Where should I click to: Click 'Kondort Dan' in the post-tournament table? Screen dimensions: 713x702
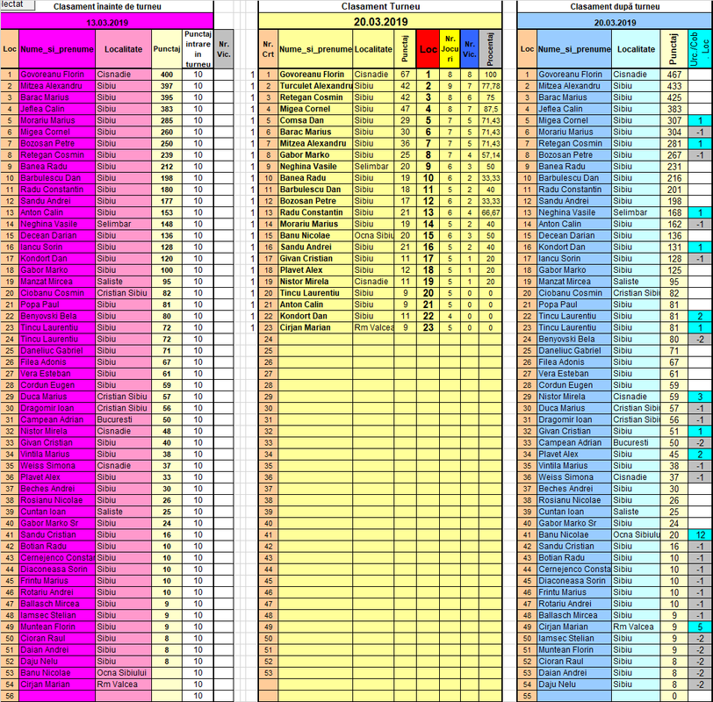pos(574,247)
